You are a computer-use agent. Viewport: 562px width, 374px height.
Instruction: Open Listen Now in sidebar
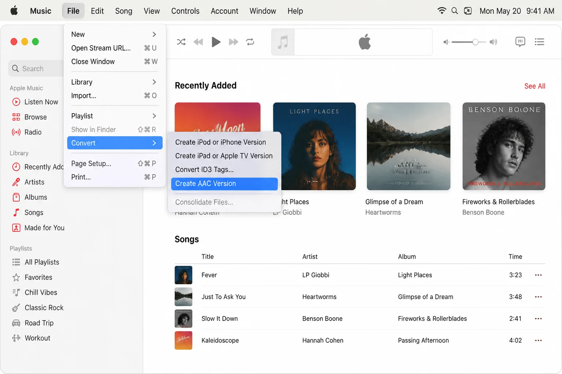(x=35, y=102)
